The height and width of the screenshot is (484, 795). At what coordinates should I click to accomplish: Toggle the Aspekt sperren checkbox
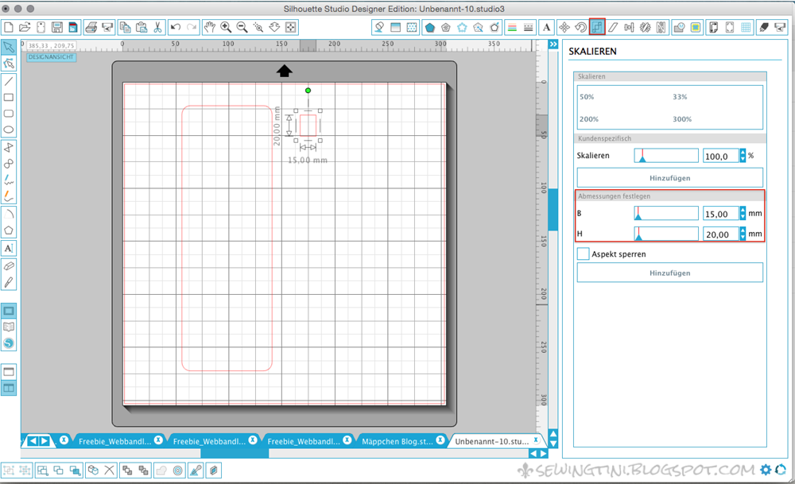coord(583,254)
